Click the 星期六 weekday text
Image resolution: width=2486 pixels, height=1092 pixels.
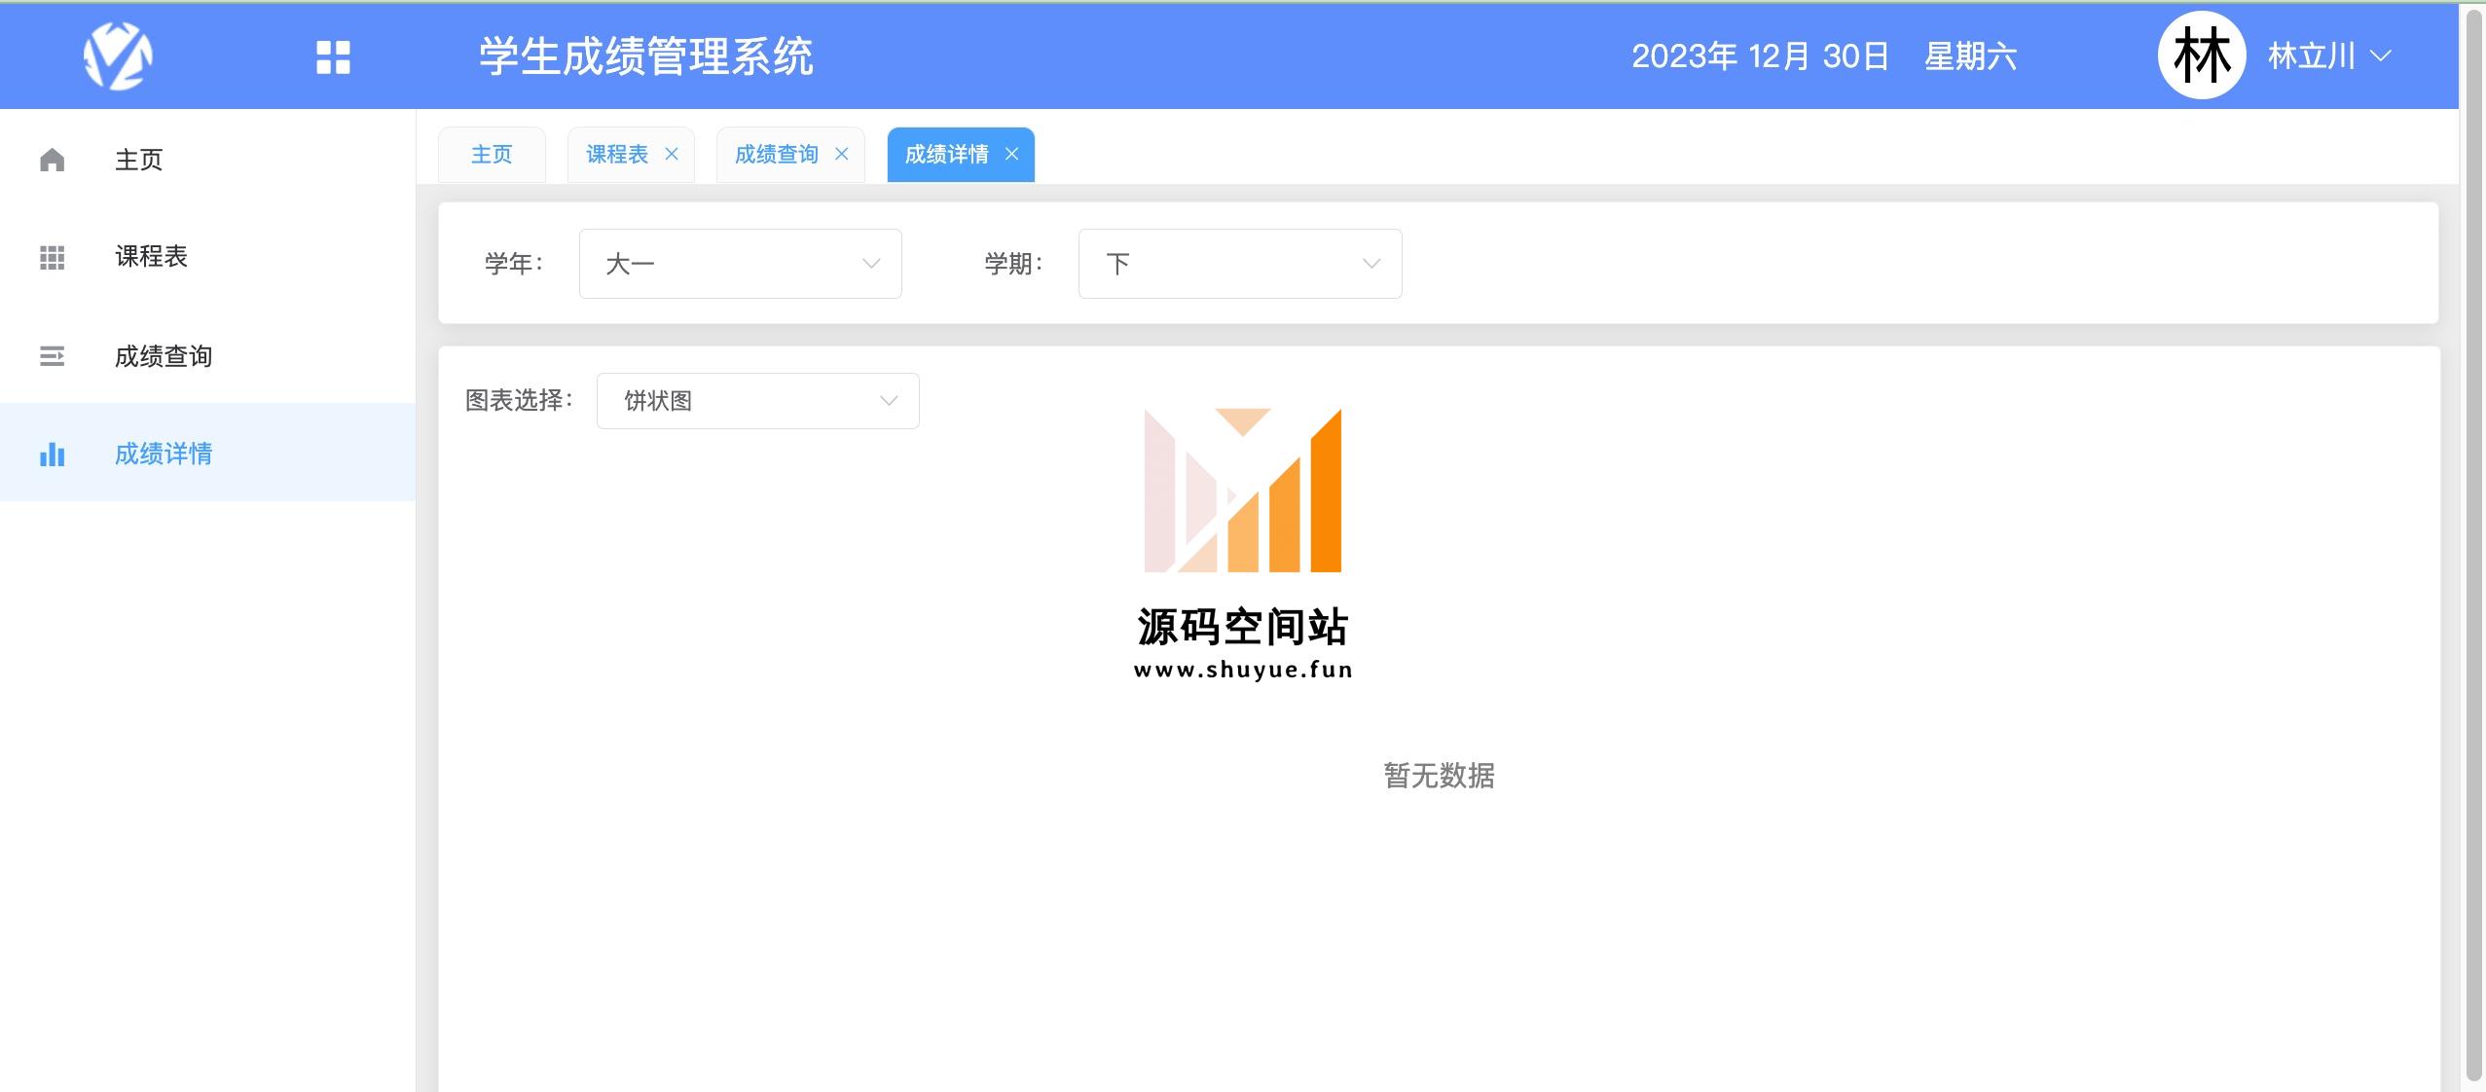(1970, 56)
